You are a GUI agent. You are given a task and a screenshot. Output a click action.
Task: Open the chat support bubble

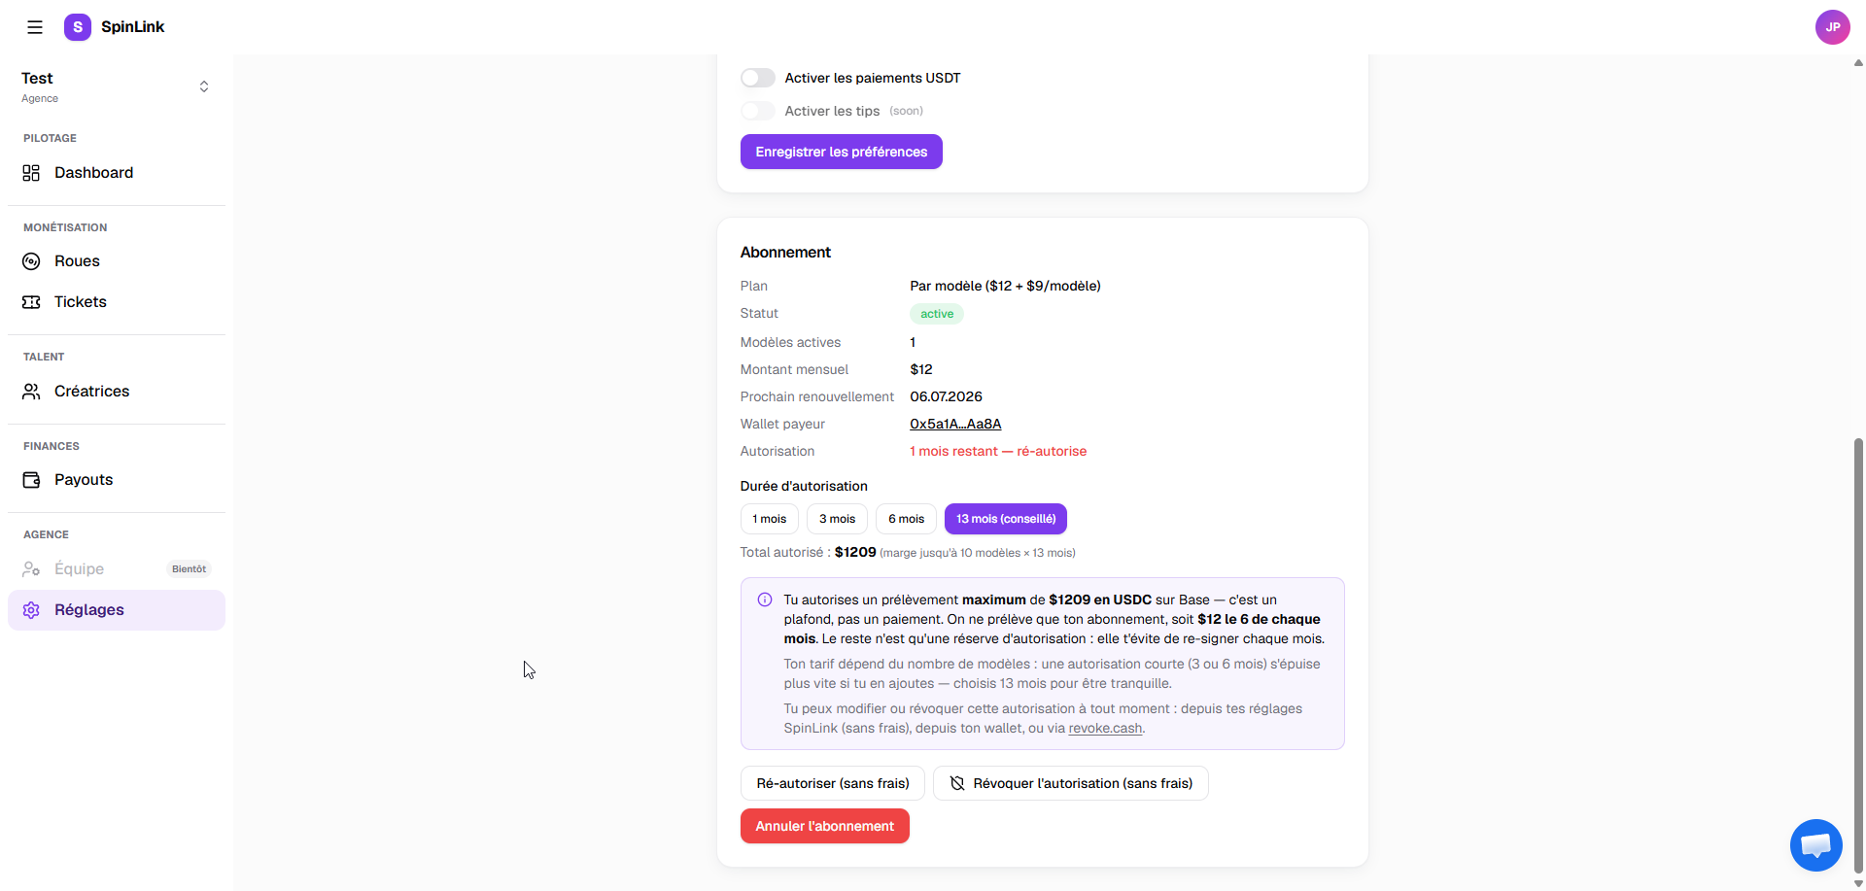(x=1815, y=845)
